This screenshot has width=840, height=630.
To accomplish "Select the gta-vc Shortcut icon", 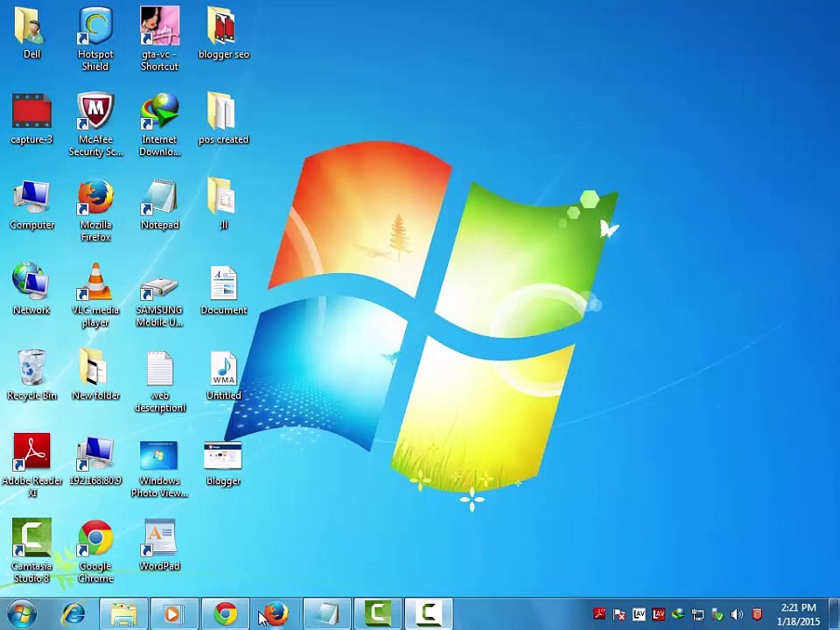I will coord(159,39).
